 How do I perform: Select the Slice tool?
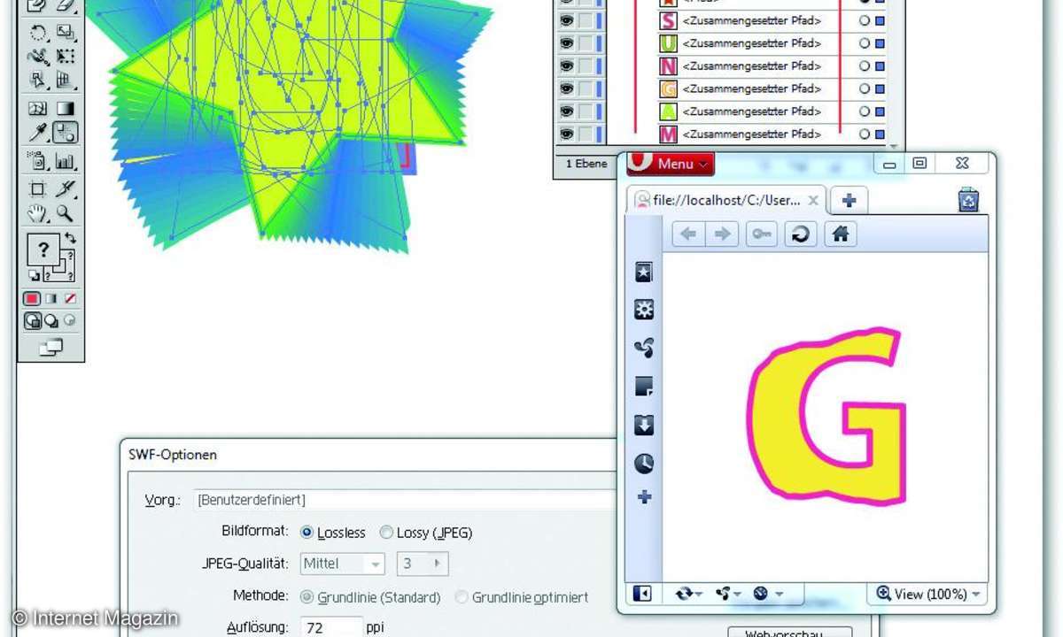[x=66, y=188]
